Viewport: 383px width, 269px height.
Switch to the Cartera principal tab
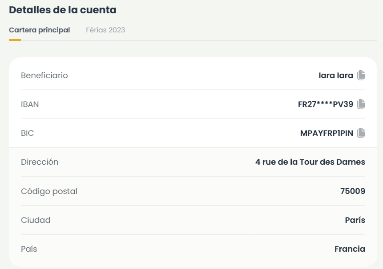(39, 30)
